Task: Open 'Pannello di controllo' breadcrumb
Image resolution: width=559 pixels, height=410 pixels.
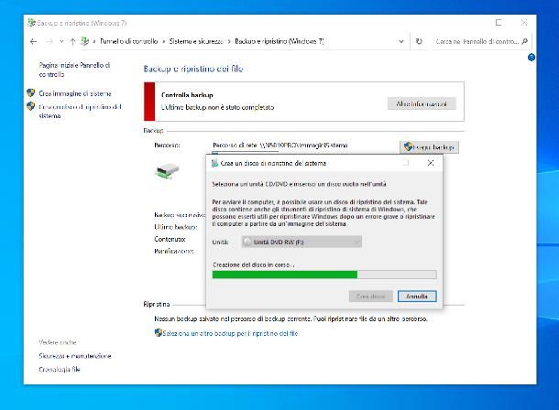Action: (x=128, y=41)
